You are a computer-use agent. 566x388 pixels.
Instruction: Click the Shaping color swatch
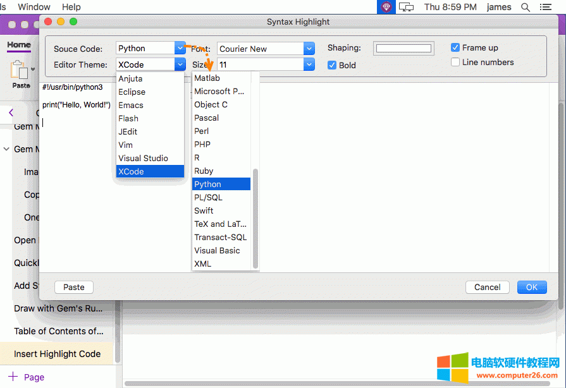click(x=403, y=49)
